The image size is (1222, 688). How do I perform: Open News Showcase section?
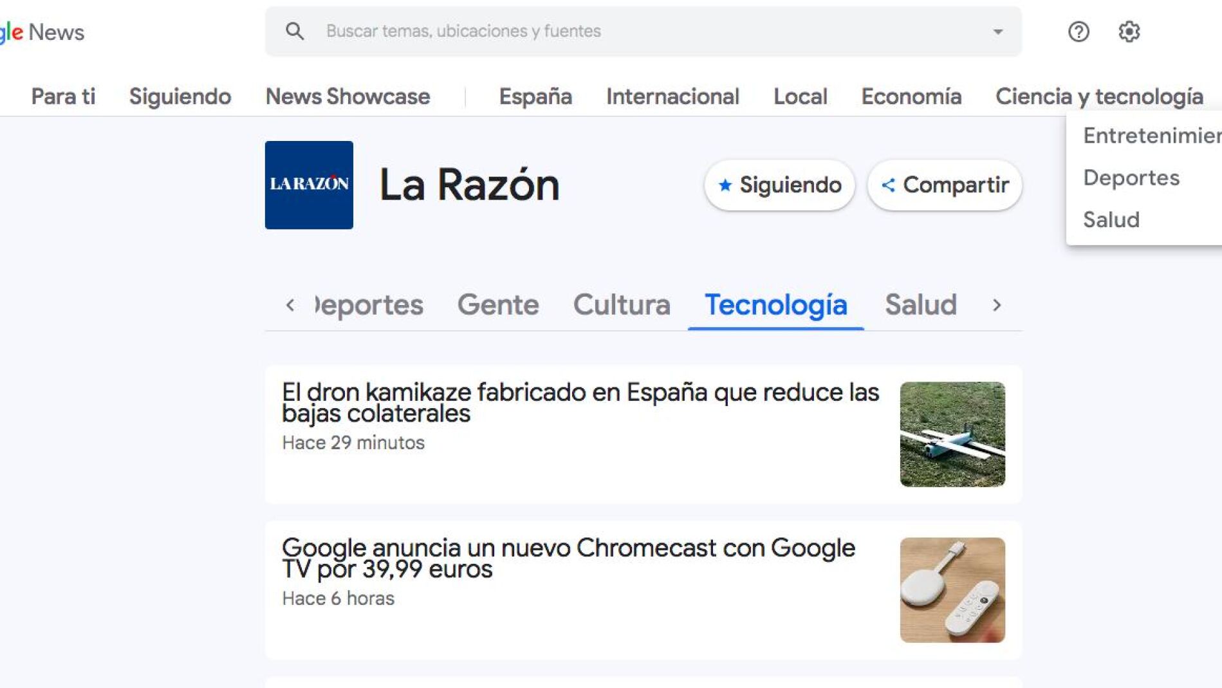(347, 97)
